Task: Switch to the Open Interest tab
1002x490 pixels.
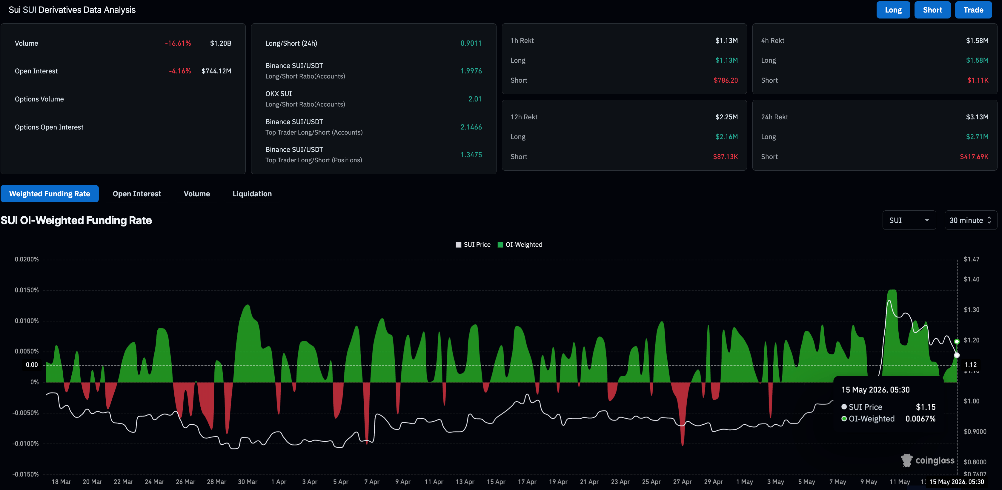Action: 137,194
